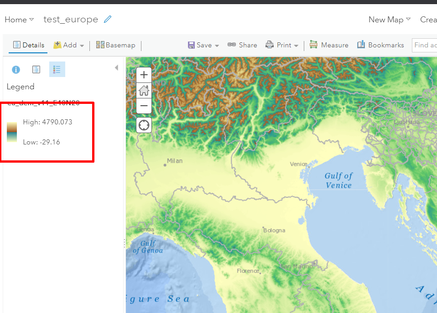Open the map info About panel
437x313 pixels.
click(x=16, y=69)
